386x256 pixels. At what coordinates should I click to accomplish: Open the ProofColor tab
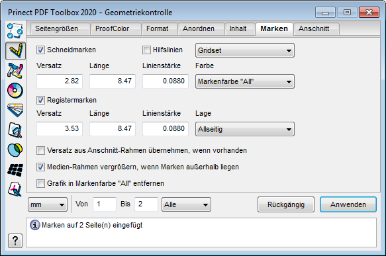pos(116,29)
